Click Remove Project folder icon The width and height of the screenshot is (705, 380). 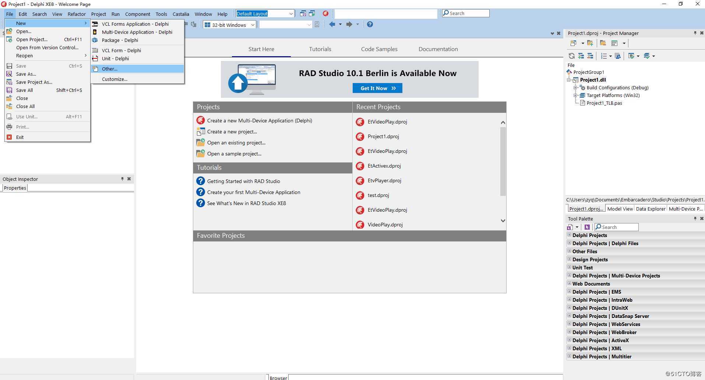coord(603,43)
